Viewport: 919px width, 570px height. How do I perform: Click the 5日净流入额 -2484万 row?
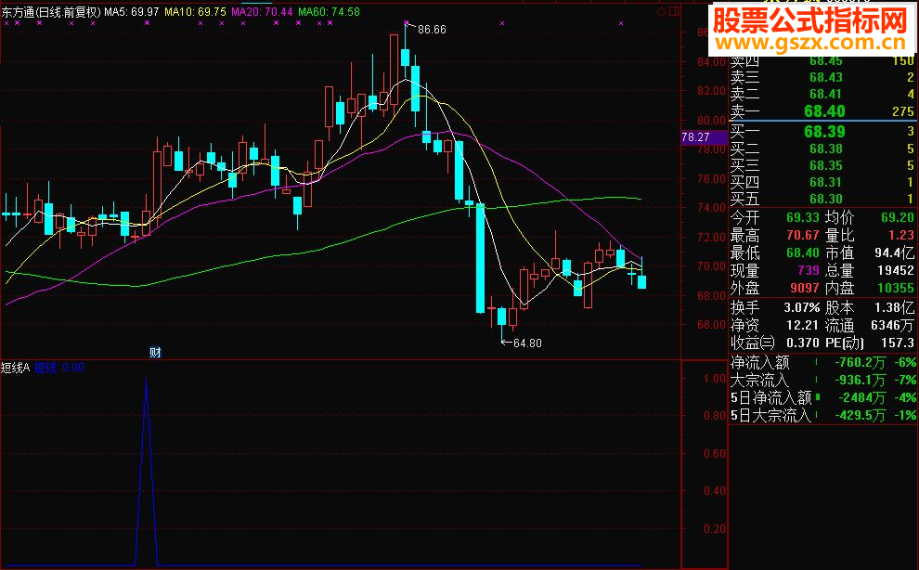[x=822, y=397]
